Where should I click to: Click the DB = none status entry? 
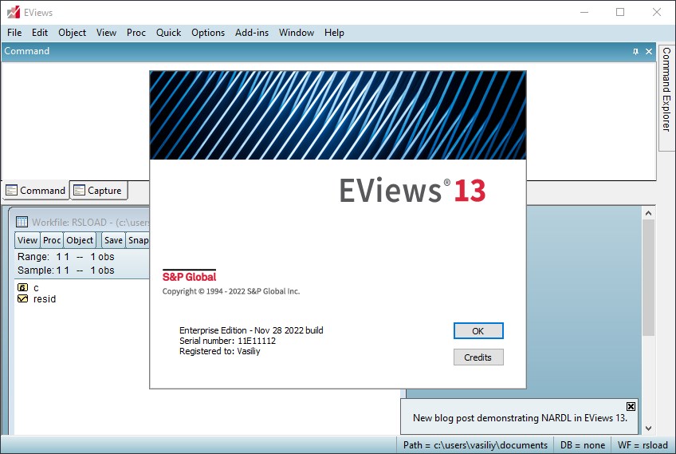[x=583, y=445]
